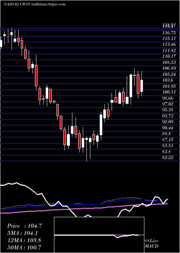Click the 113.46 price level label

[169, 45]
